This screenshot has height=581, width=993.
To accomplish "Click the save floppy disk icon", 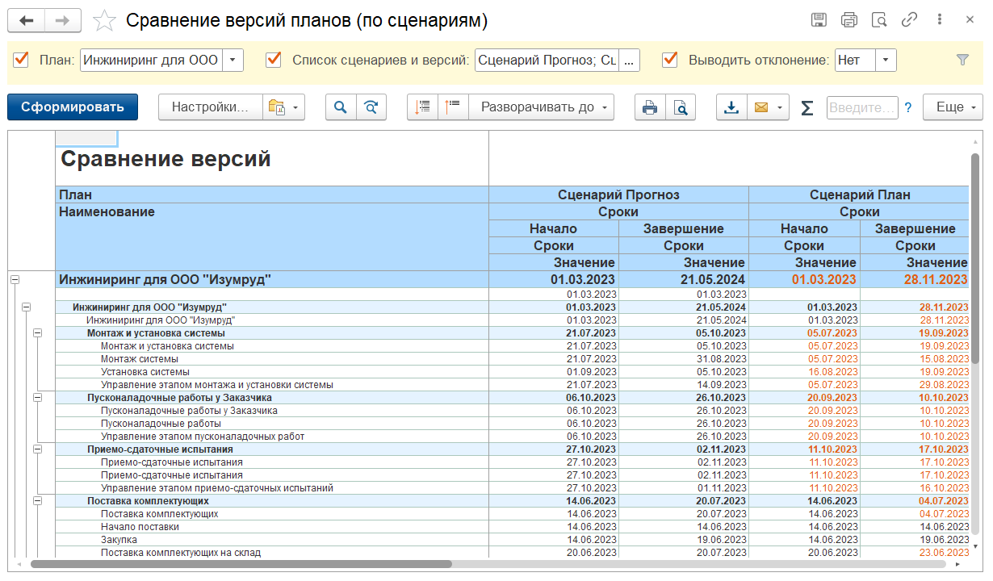I will coord(819,20).
